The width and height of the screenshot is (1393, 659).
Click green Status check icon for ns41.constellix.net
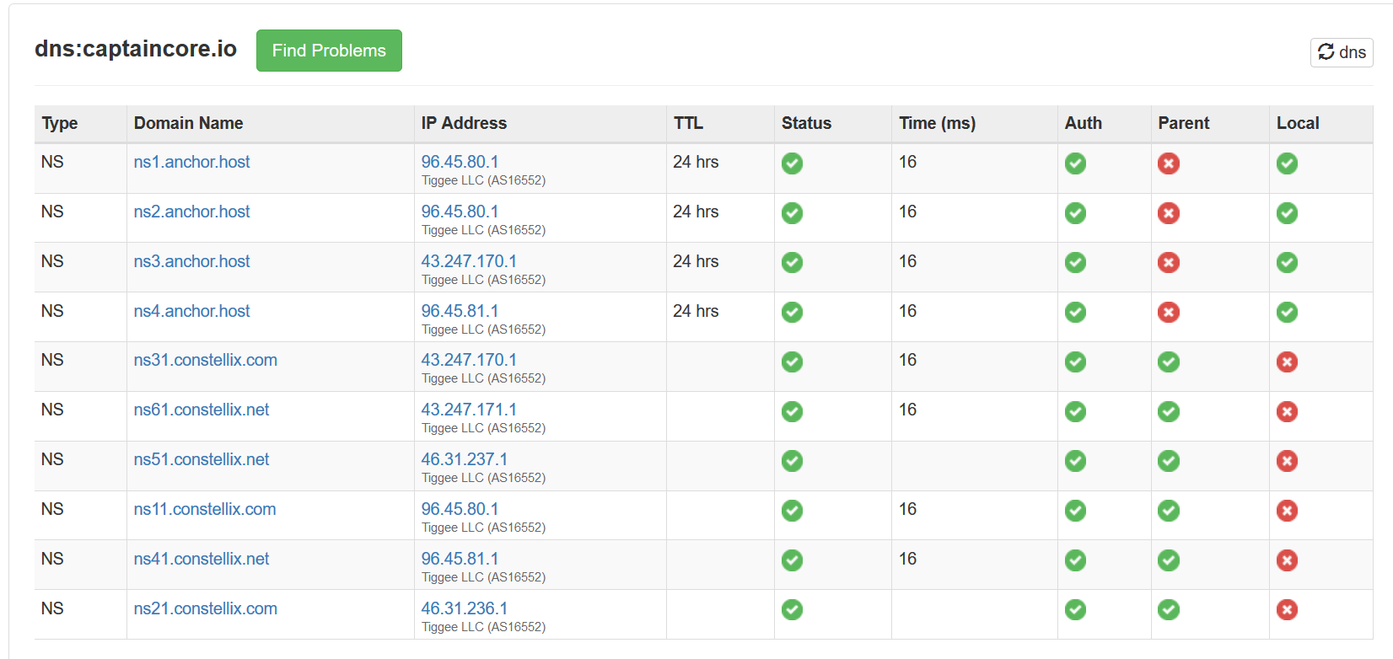coord(792,560)
